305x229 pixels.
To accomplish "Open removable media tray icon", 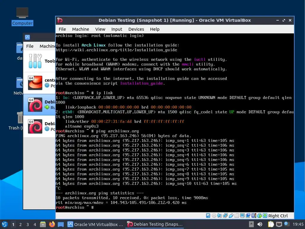I will [x=251, y=224].
